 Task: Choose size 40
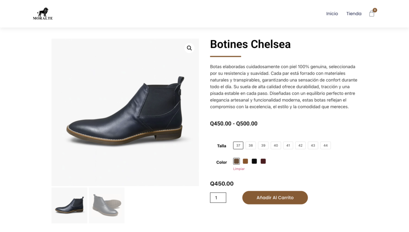pyautogui.click(x=276, y=145)
